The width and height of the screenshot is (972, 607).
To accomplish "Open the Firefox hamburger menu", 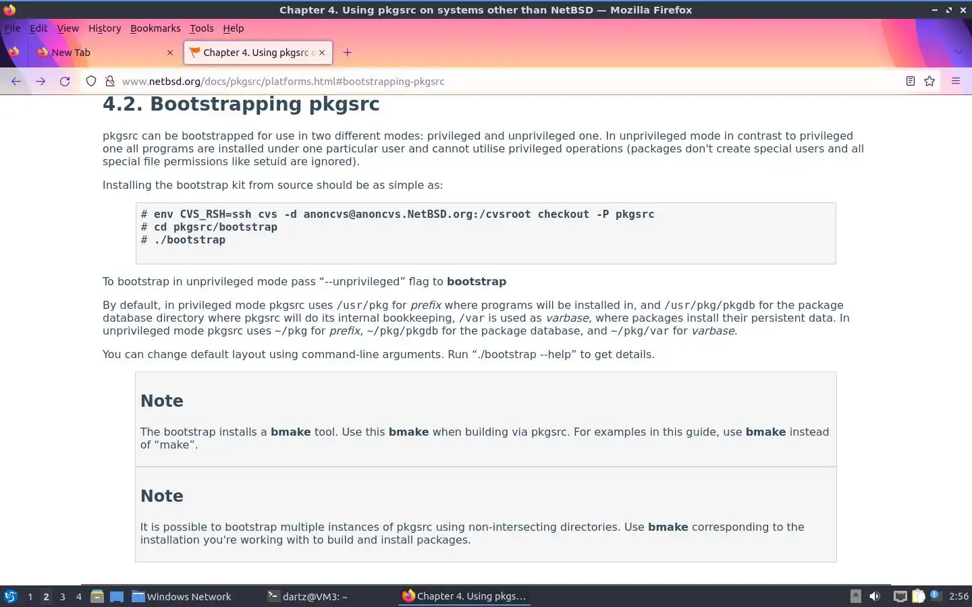I will [x=956, y=81].
